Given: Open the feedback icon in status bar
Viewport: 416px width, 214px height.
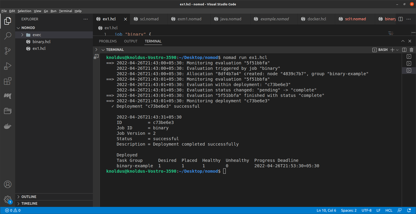Looking at the screenshot, I should coord(399,210).
